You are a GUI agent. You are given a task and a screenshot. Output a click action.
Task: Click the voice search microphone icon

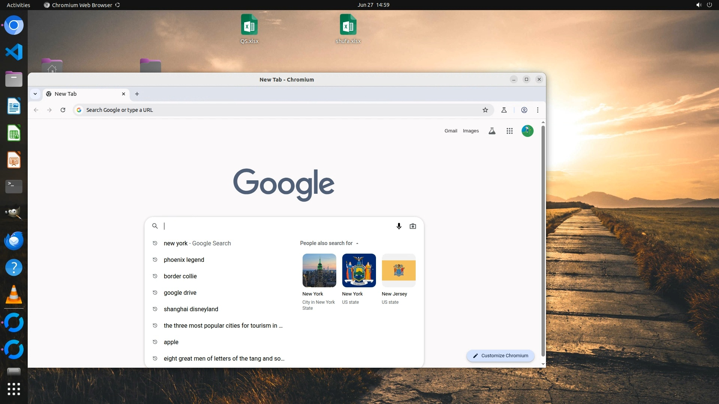coord(399,226)
